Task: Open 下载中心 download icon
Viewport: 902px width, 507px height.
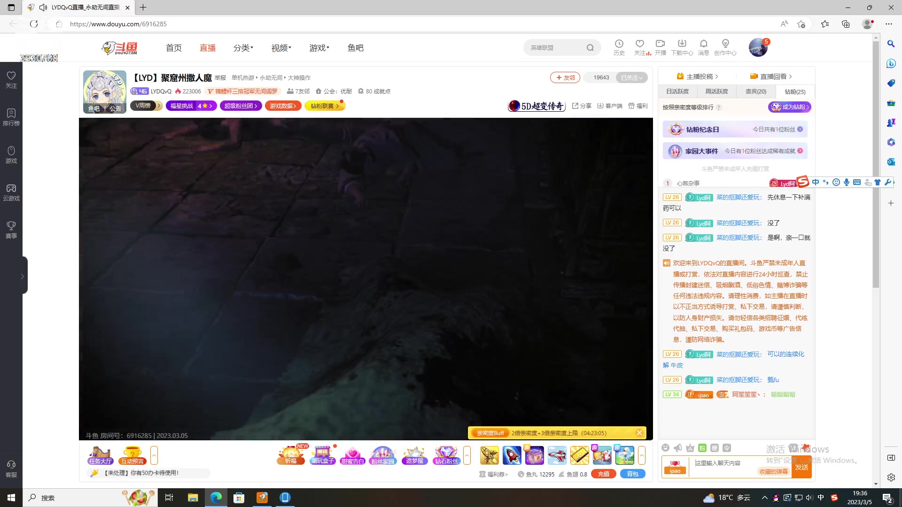Action: tap(682, 47)
